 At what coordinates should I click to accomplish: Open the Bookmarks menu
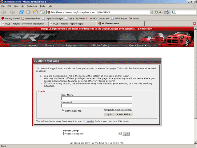[x=31, y=6]
